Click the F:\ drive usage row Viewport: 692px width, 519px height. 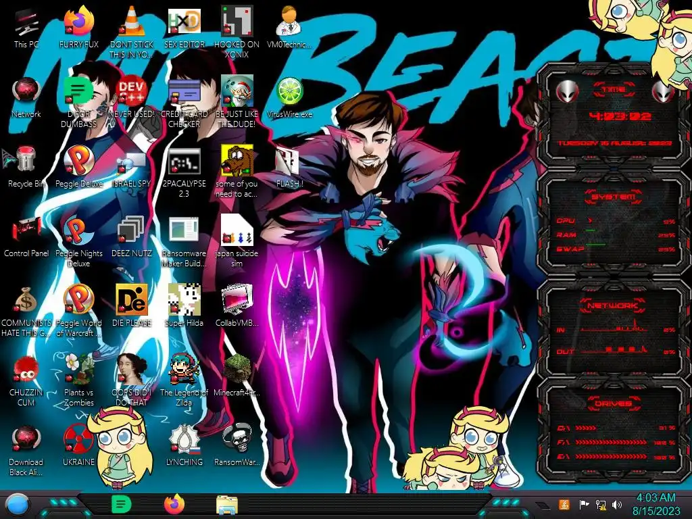pyautogui.click(x=616, y=442)
